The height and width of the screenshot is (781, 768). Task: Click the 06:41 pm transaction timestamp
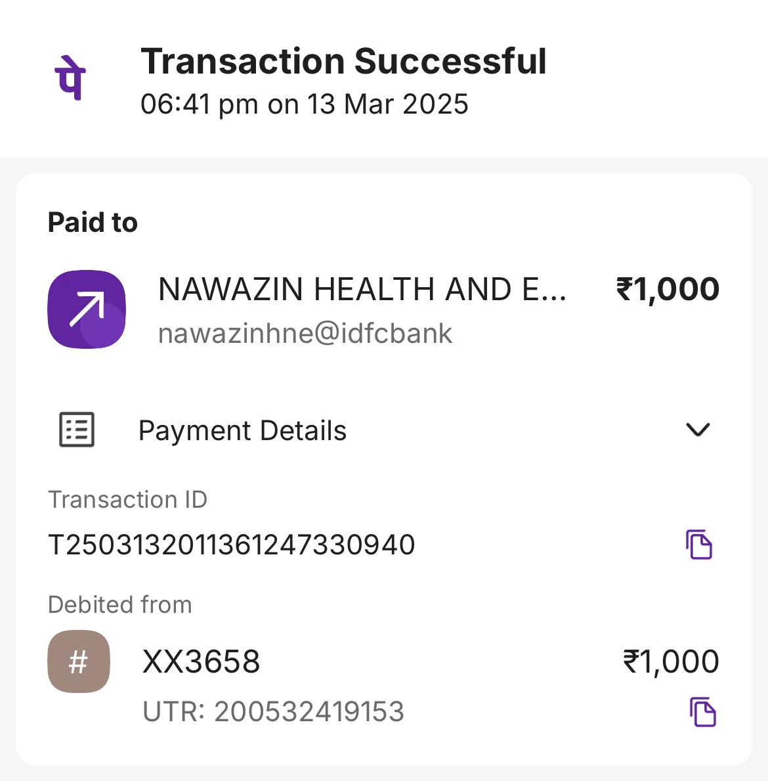coord(305,104)
